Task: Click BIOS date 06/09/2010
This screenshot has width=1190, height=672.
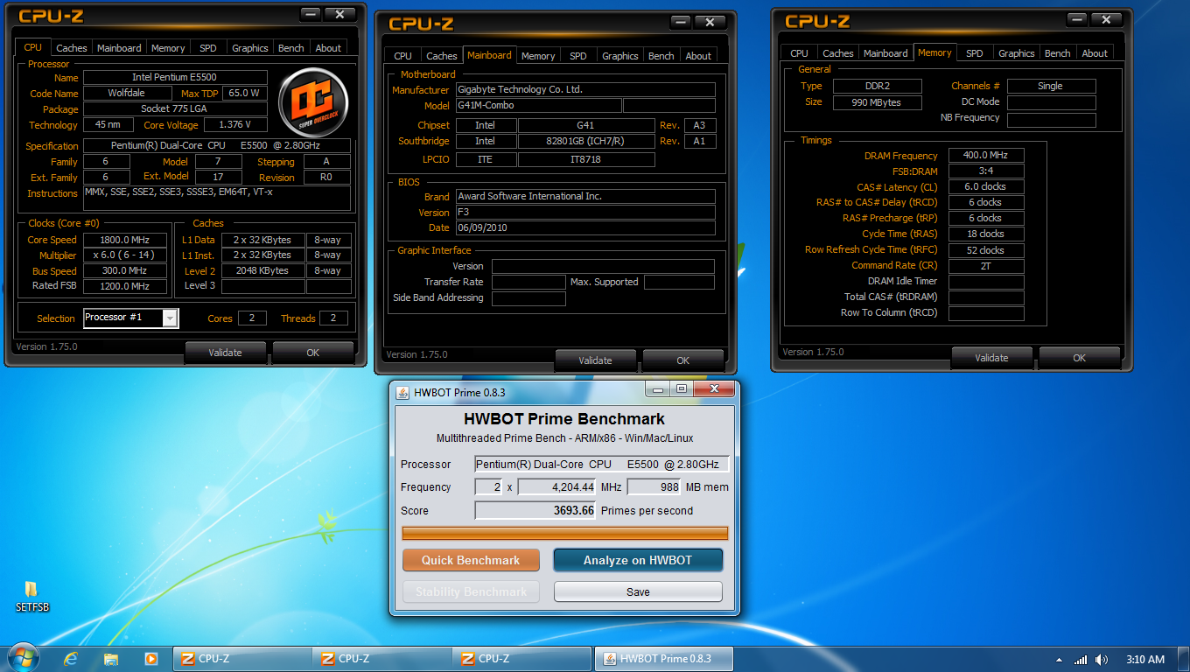Action: (x=585, y=227)
